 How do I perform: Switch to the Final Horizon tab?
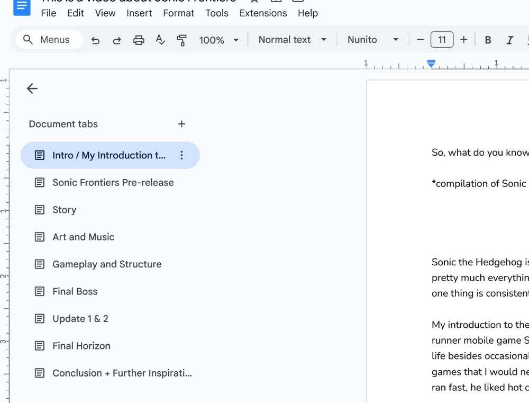pyautogui.click(x=110, y=346)
